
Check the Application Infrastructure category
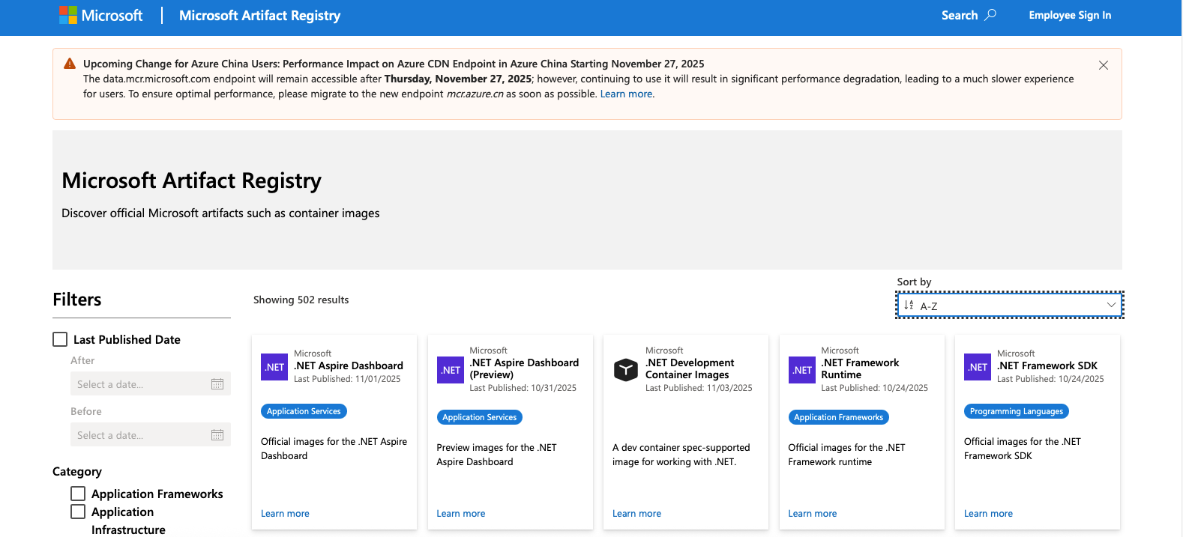[x=78, y=512]
